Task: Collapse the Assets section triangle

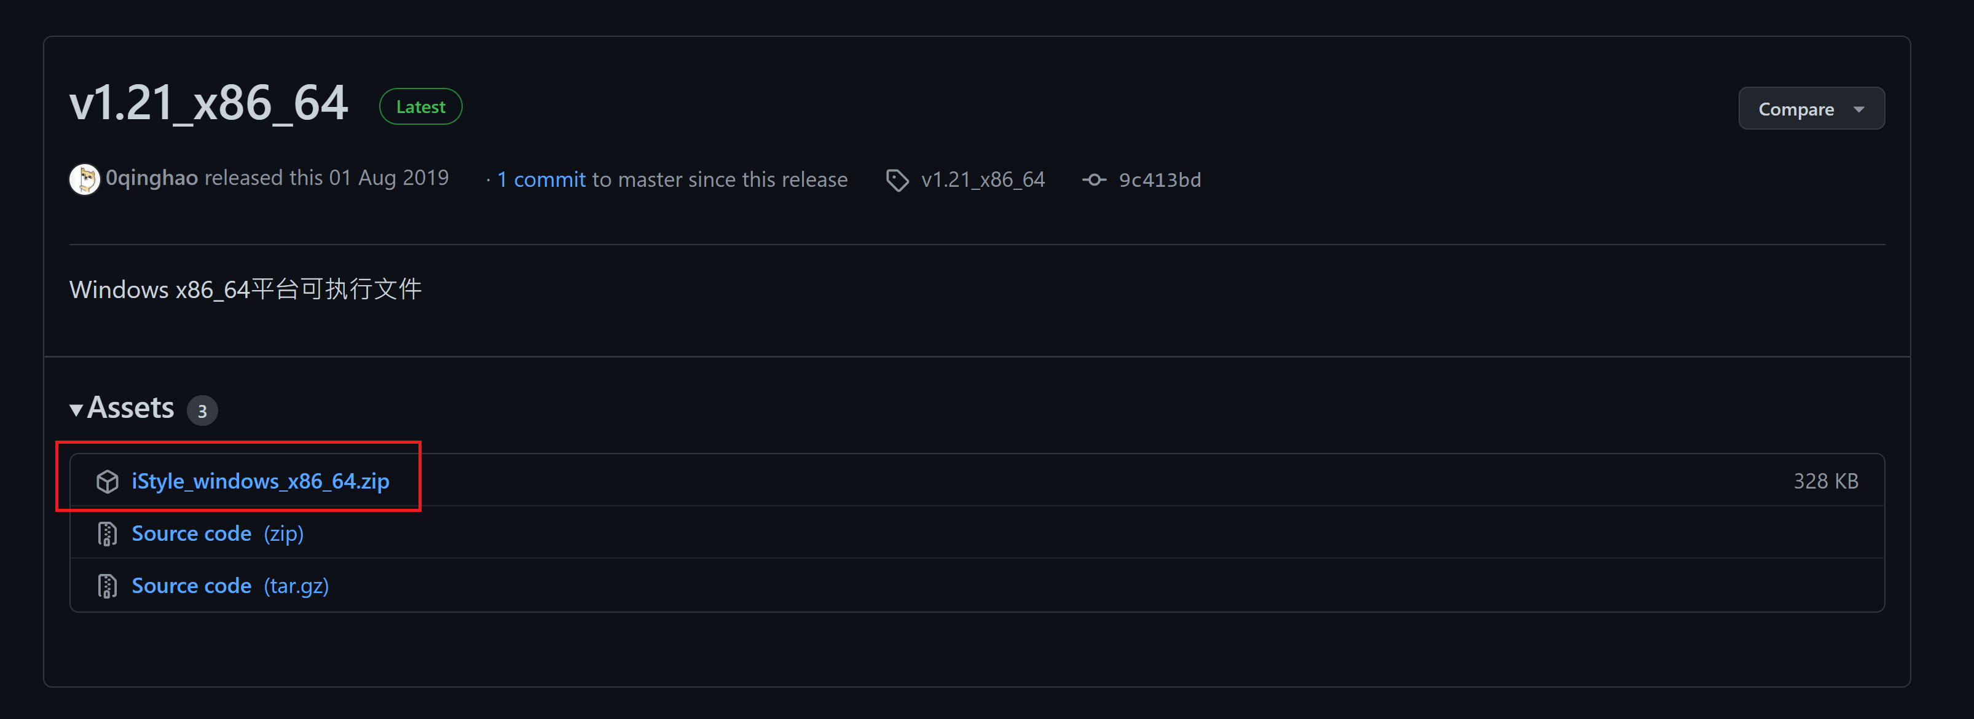Action: 76,409
